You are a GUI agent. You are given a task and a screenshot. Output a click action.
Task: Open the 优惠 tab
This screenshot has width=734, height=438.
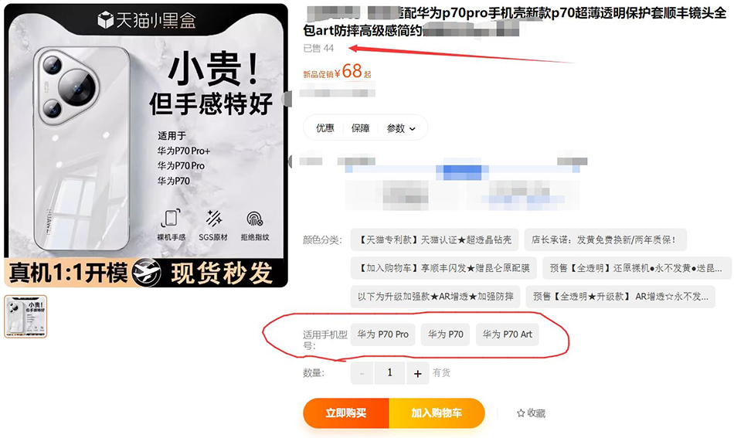tap(325, 127)
